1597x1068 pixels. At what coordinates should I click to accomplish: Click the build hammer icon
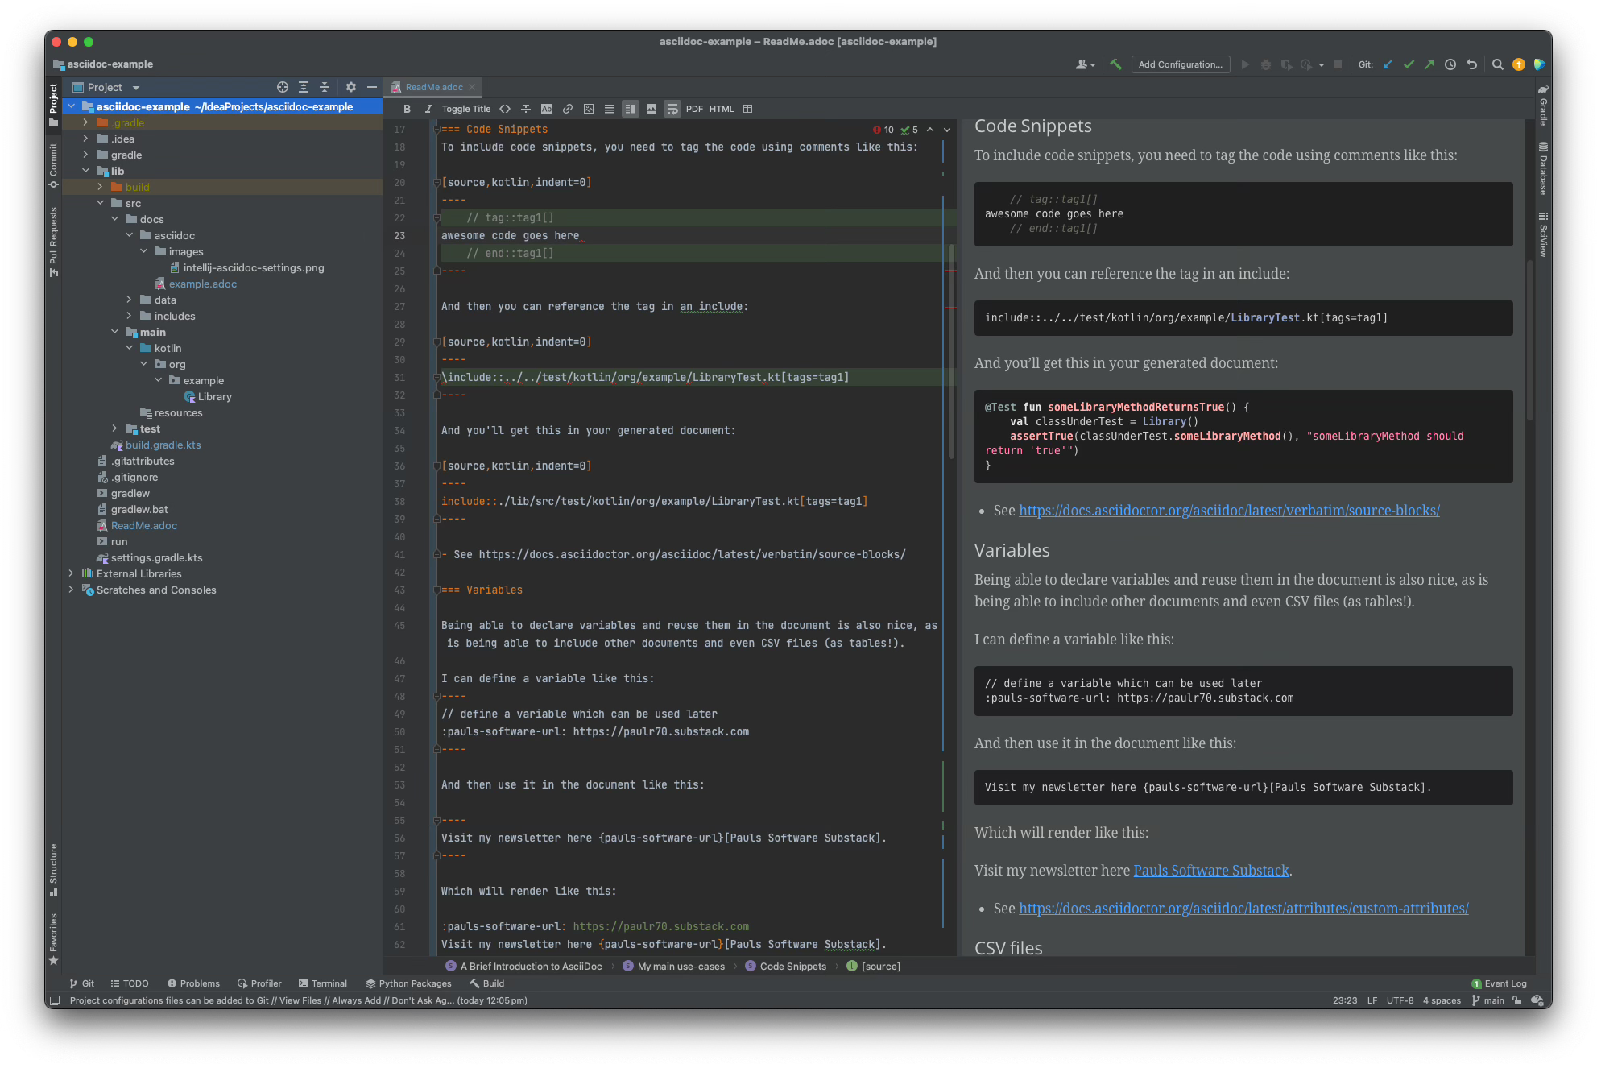tap(1115, 64)
